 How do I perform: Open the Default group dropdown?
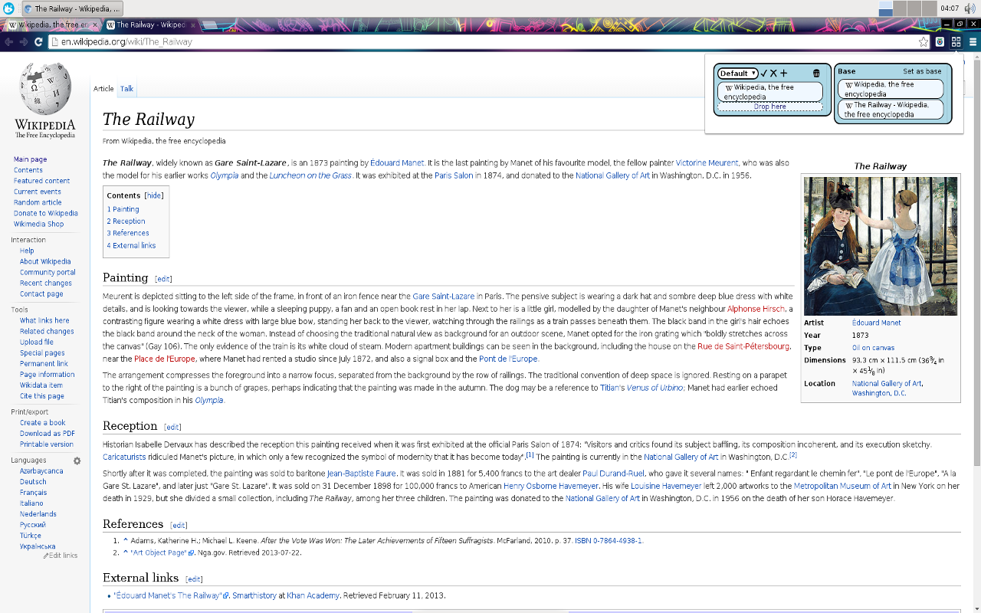coord(738,74)
